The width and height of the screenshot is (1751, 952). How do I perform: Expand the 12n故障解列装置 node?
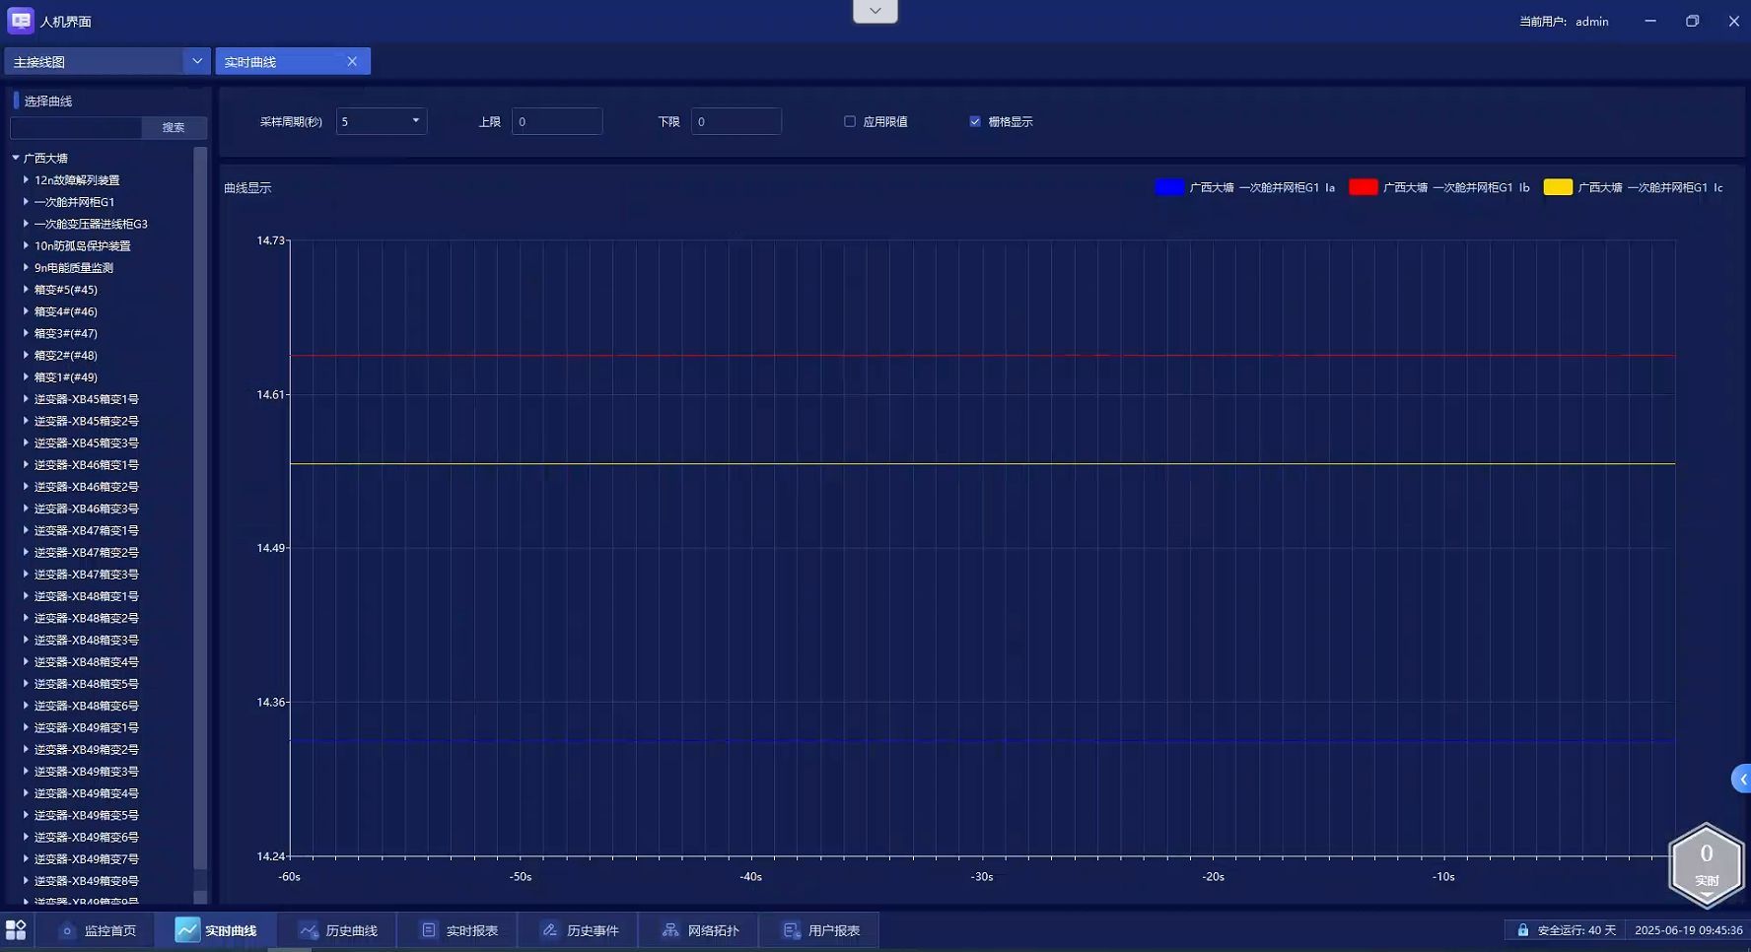[x=26, y=180]
